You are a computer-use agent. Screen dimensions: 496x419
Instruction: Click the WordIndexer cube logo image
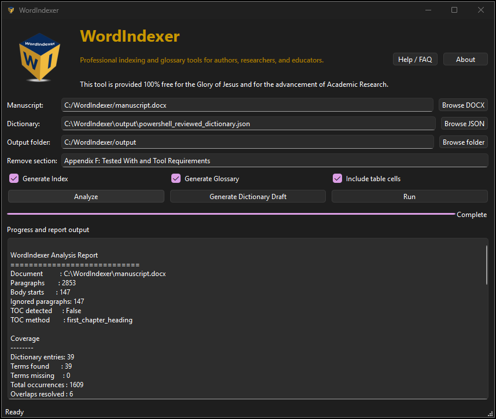point(39,57)
